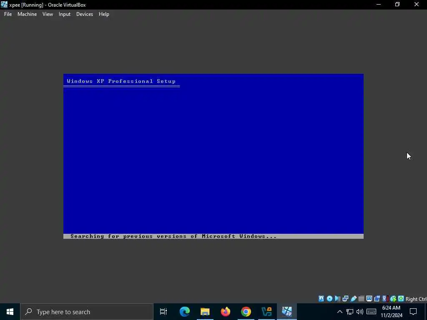Launch Google Chrome from the taskbar
The image size is (427, 320).
coord(246,312)
